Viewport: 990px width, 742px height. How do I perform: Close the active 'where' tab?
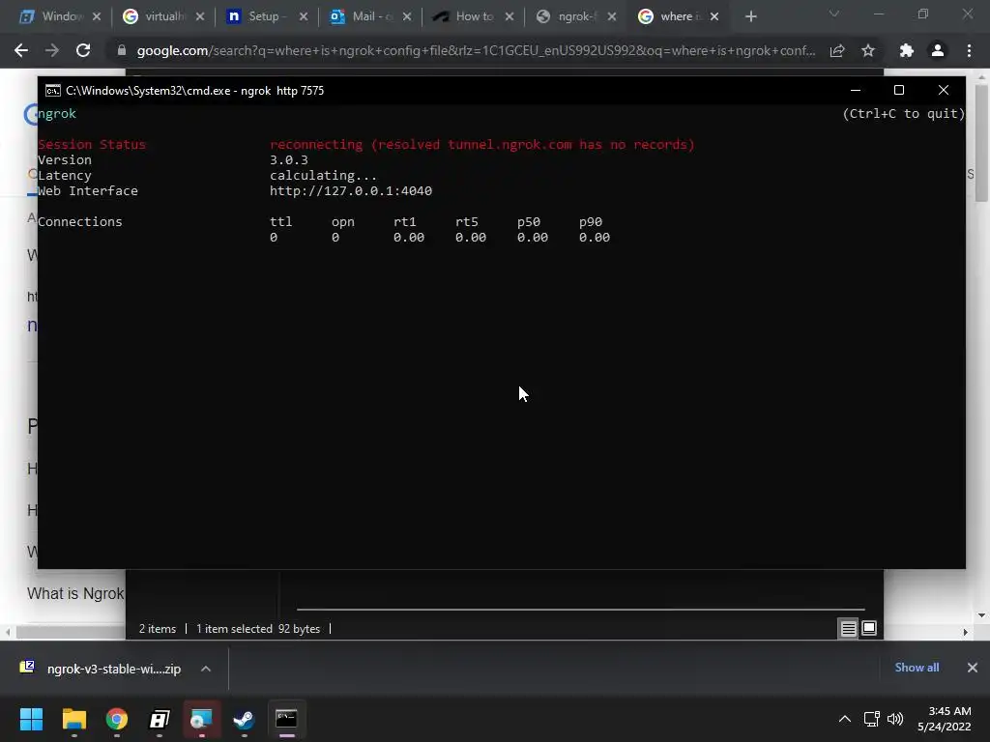coord(714,16)
